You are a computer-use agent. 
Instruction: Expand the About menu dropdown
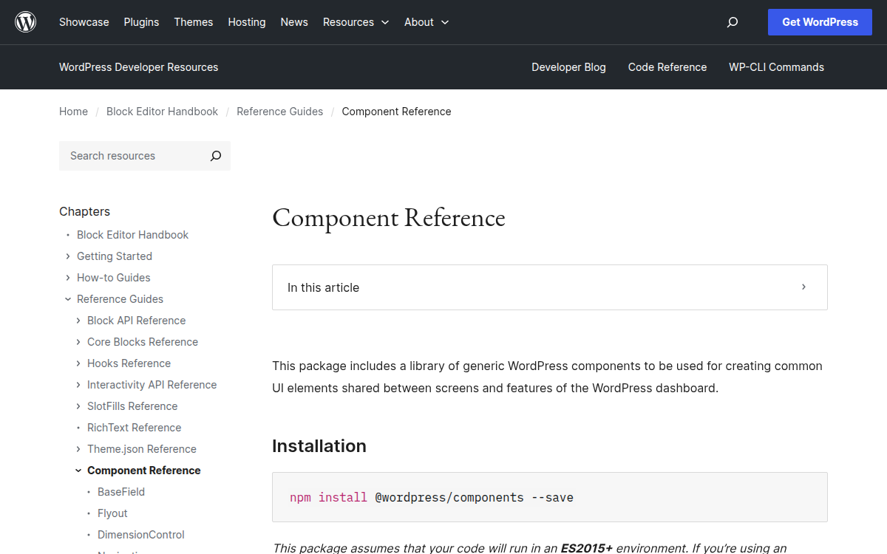coord(426,22)
